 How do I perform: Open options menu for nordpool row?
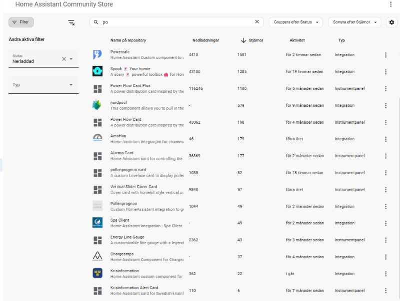pyautogui.click(x=385, y=105)
